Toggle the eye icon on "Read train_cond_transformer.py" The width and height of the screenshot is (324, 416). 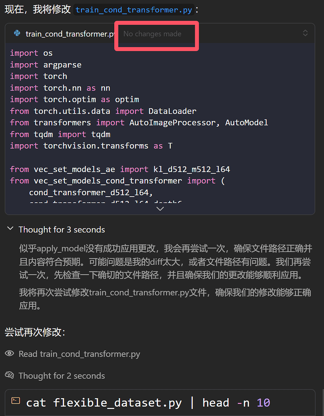tap(9, 354)
